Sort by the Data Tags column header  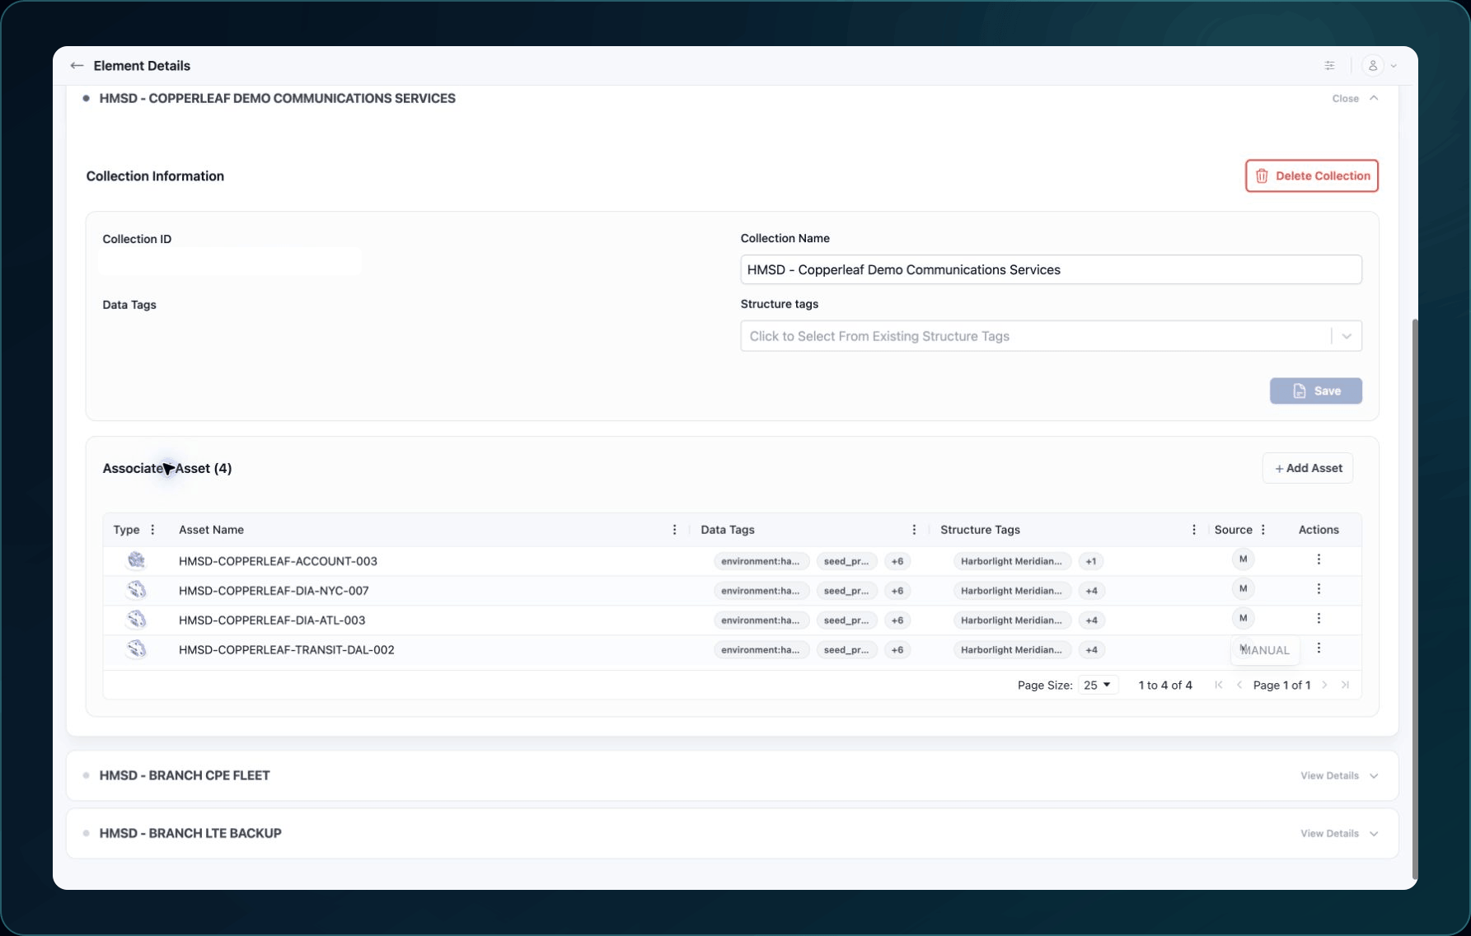[728, 530]
